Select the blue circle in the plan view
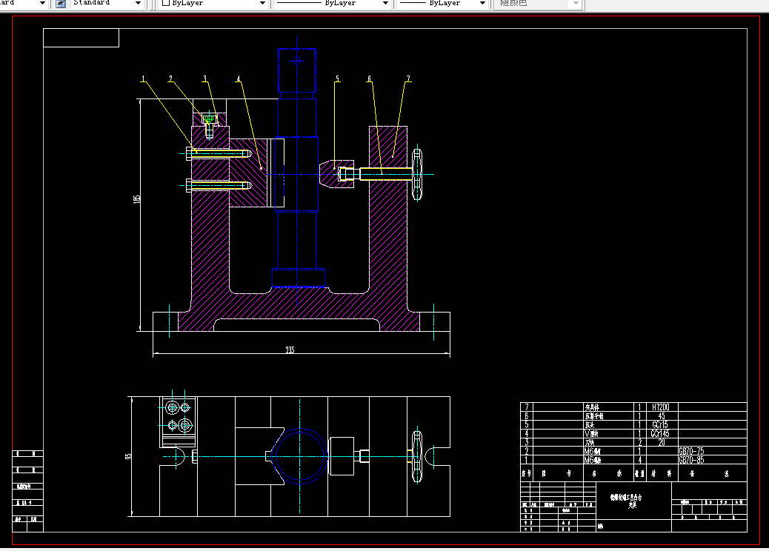769x551 pixels. pos(299,456)
